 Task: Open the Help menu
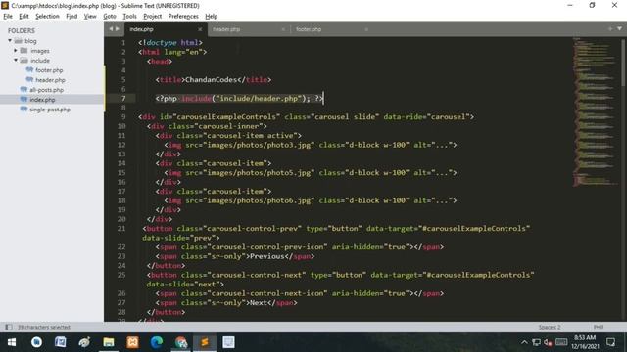click(212, 16)
